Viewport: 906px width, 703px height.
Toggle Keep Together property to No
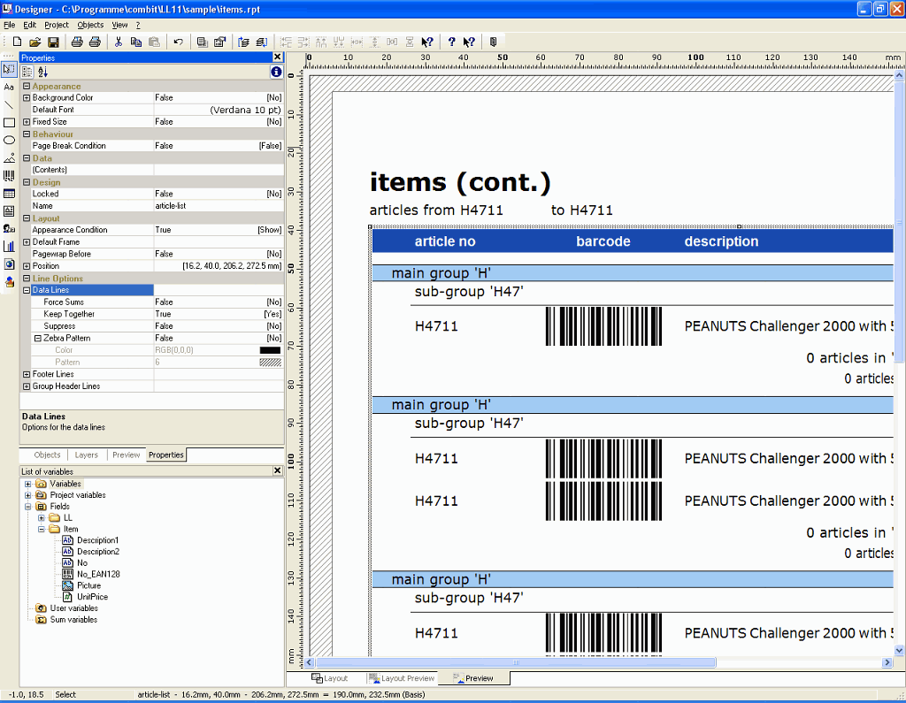tap(212, 313)
